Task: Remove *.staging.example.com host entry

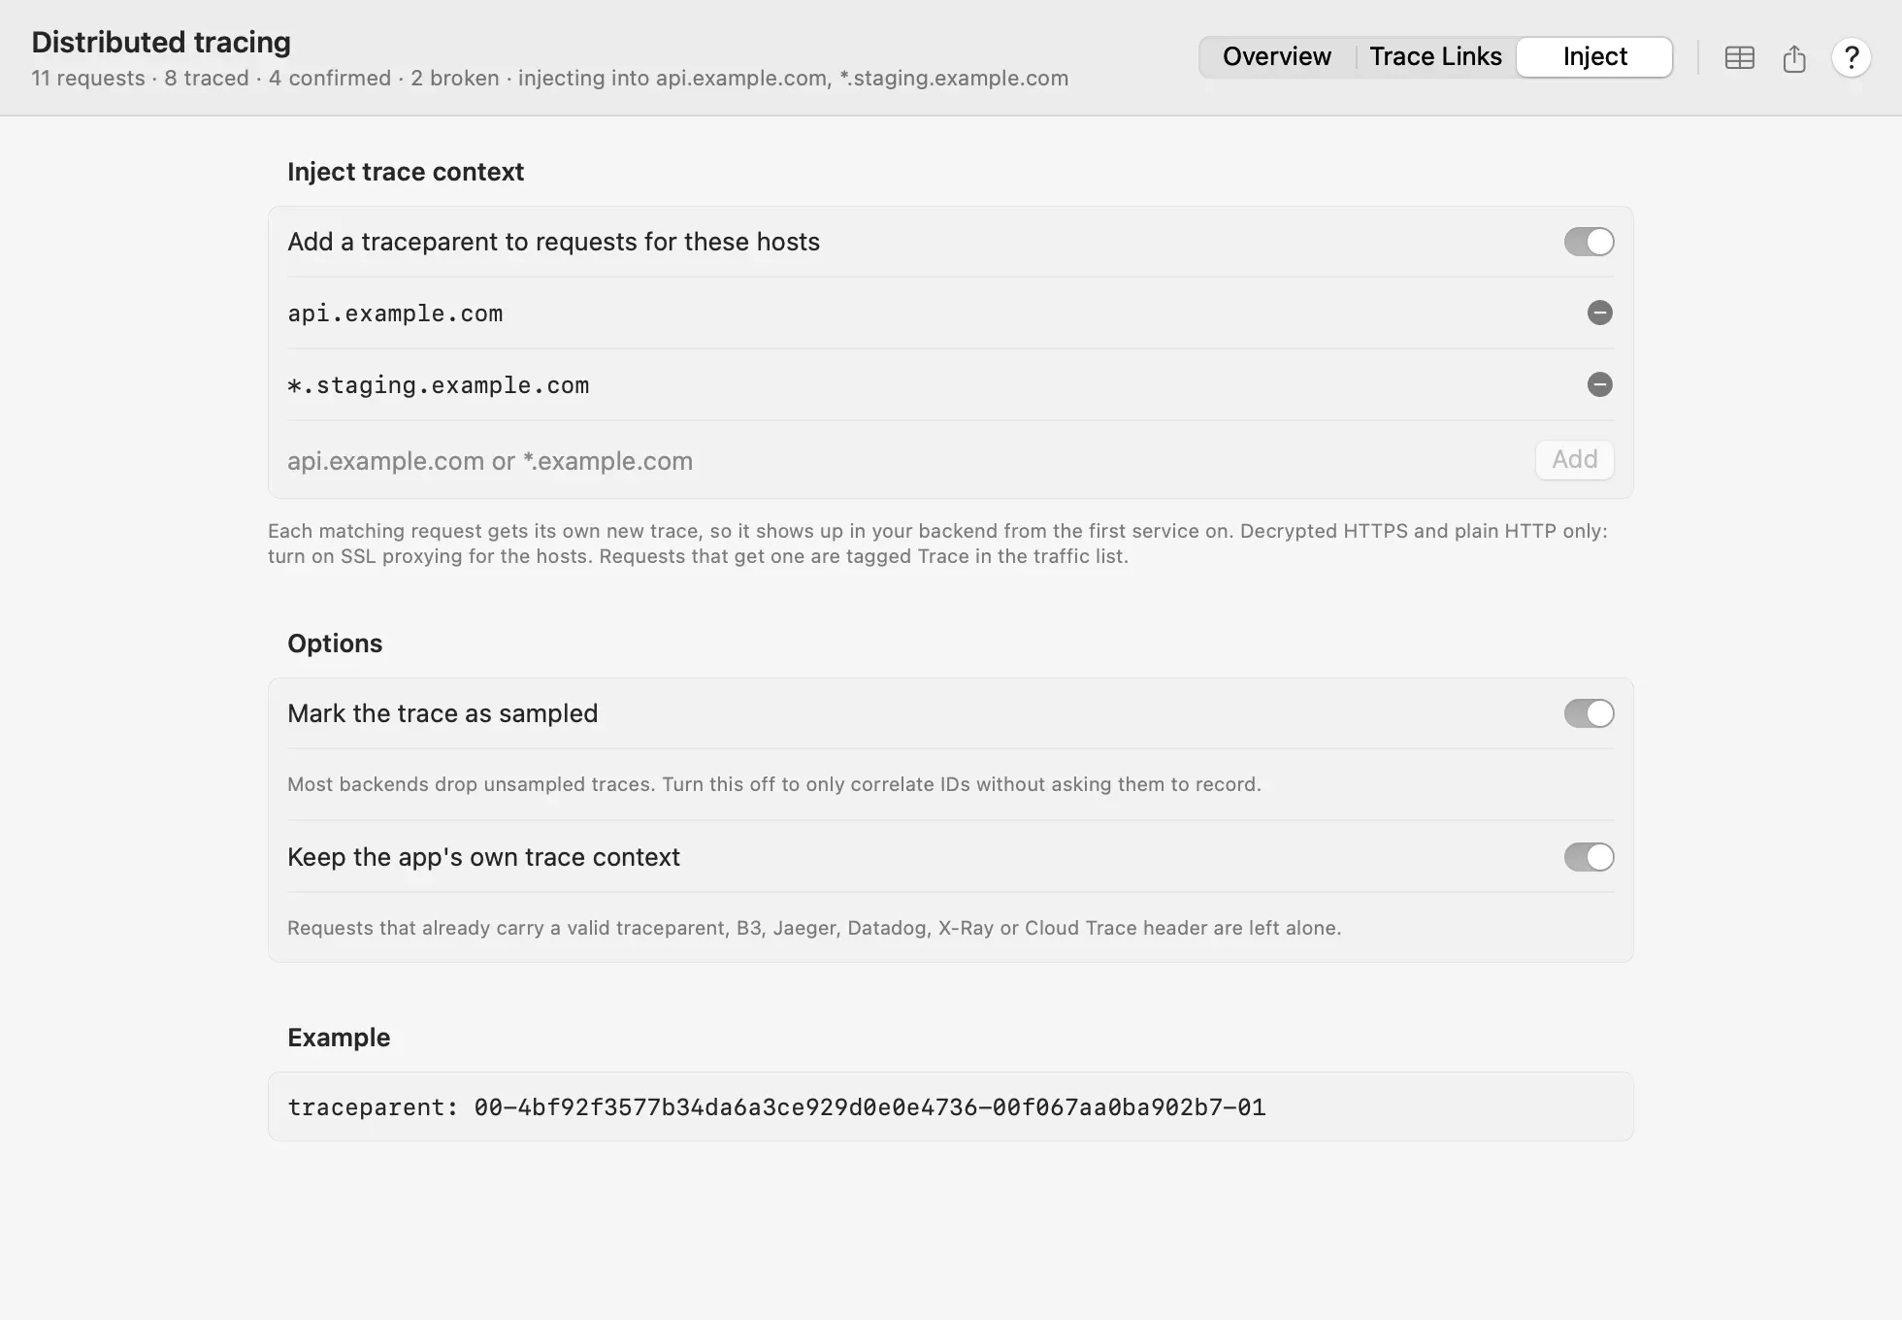Action: click(x=1599, y=384)
